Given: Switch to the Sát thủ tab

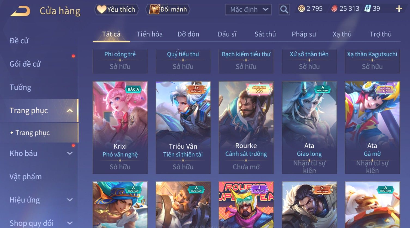Looking at the screenshot, I should coord(265,34).
